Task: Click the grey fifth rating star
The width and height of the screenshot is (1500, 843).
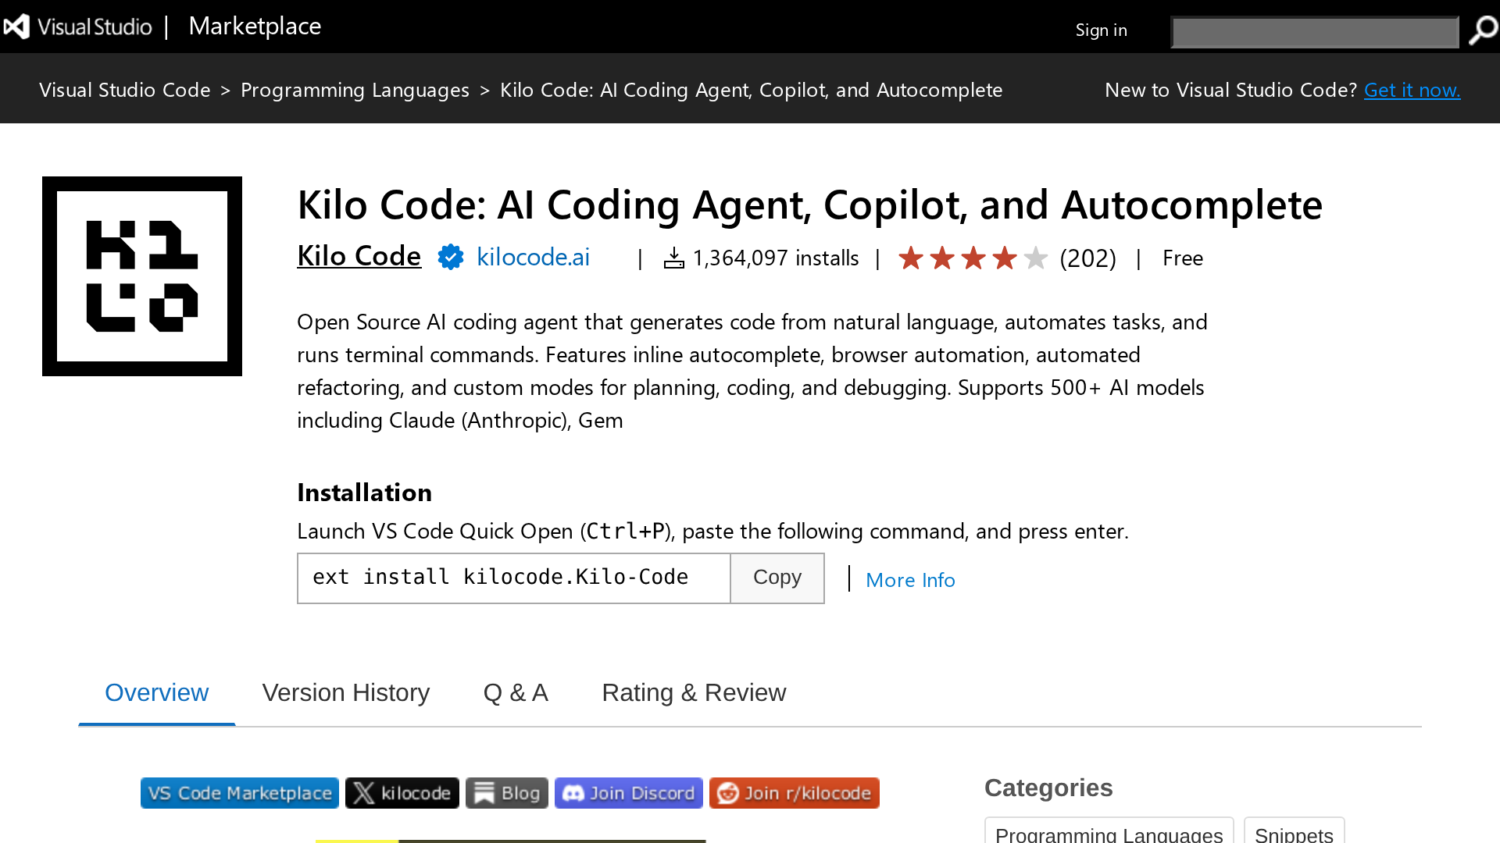Action: coord(1036,258)
